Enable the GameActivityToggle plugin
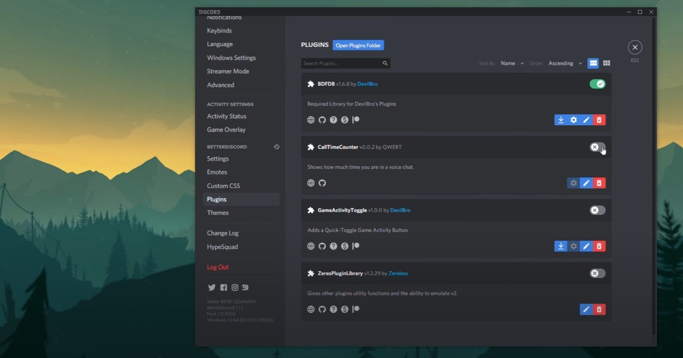Image resolution: width=683 pixels, height=358 pixels. coord(597,210)
